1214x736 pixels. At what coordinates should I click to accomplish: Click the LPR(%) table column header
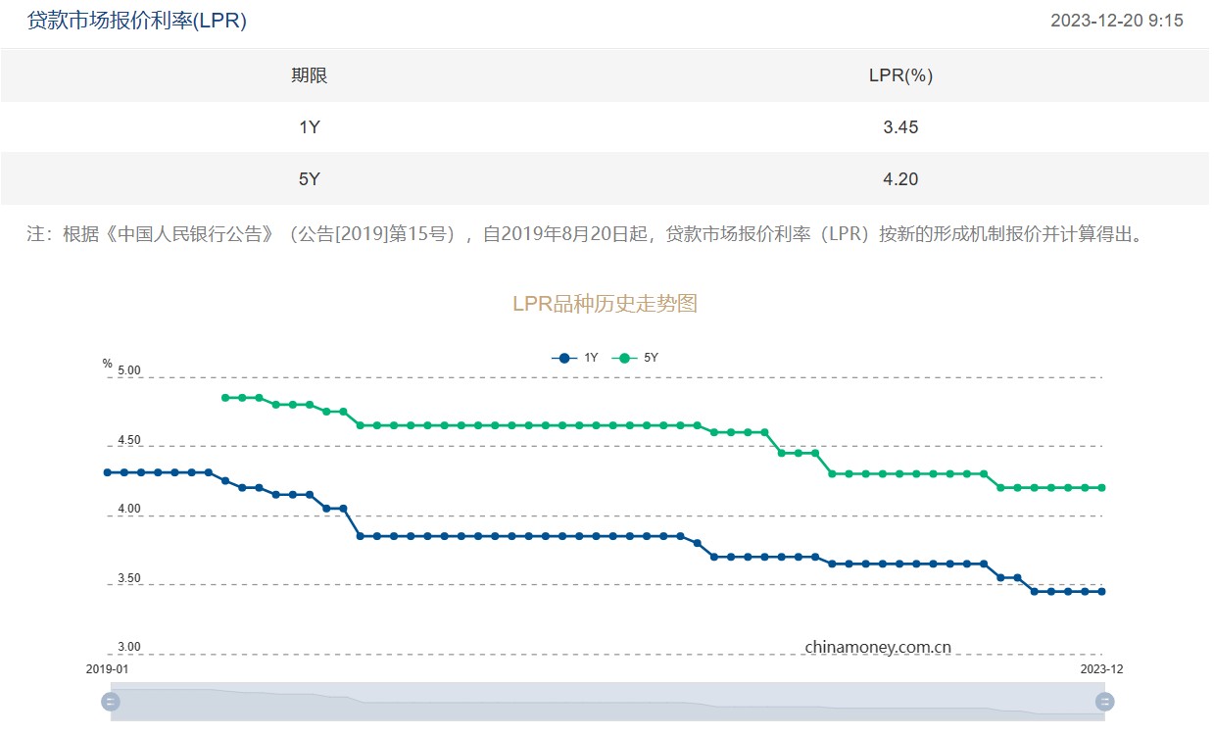(x=900, y=75)
